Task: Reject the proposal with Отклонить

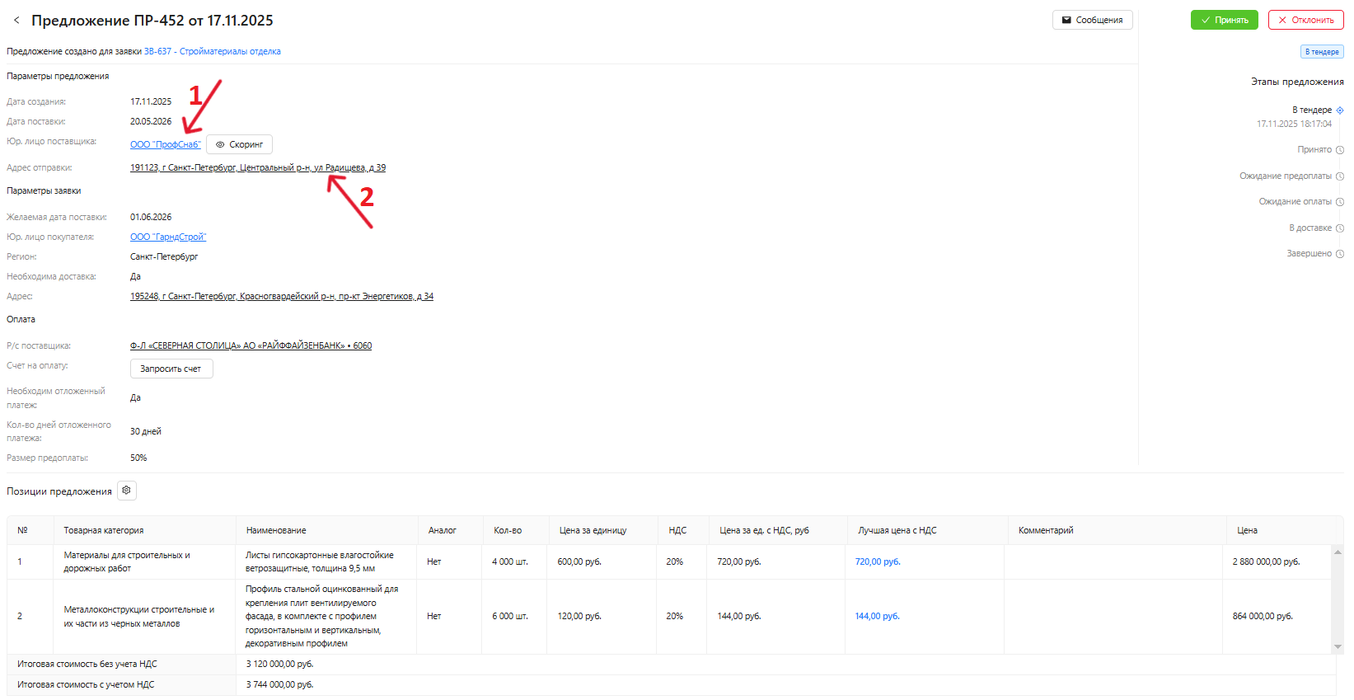Action: [x=1305, y=20]
